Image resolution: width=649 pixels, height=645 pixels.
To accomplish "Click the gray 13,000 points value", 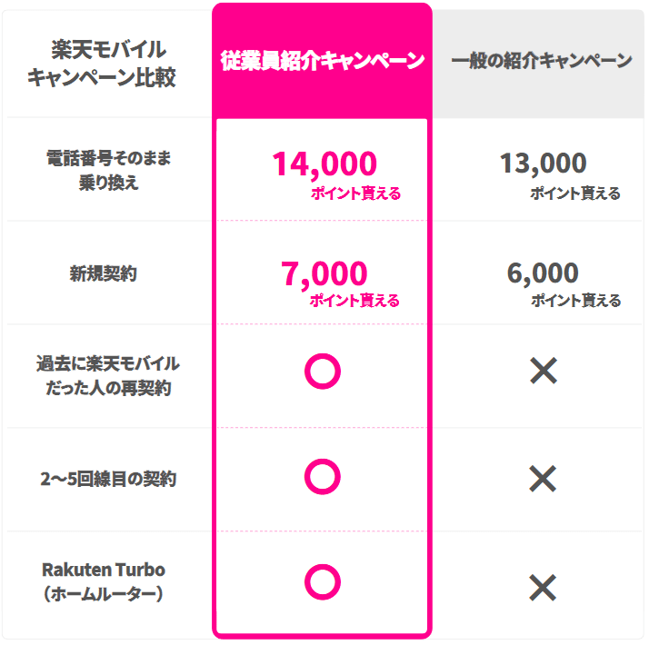I will coord(543,164).
